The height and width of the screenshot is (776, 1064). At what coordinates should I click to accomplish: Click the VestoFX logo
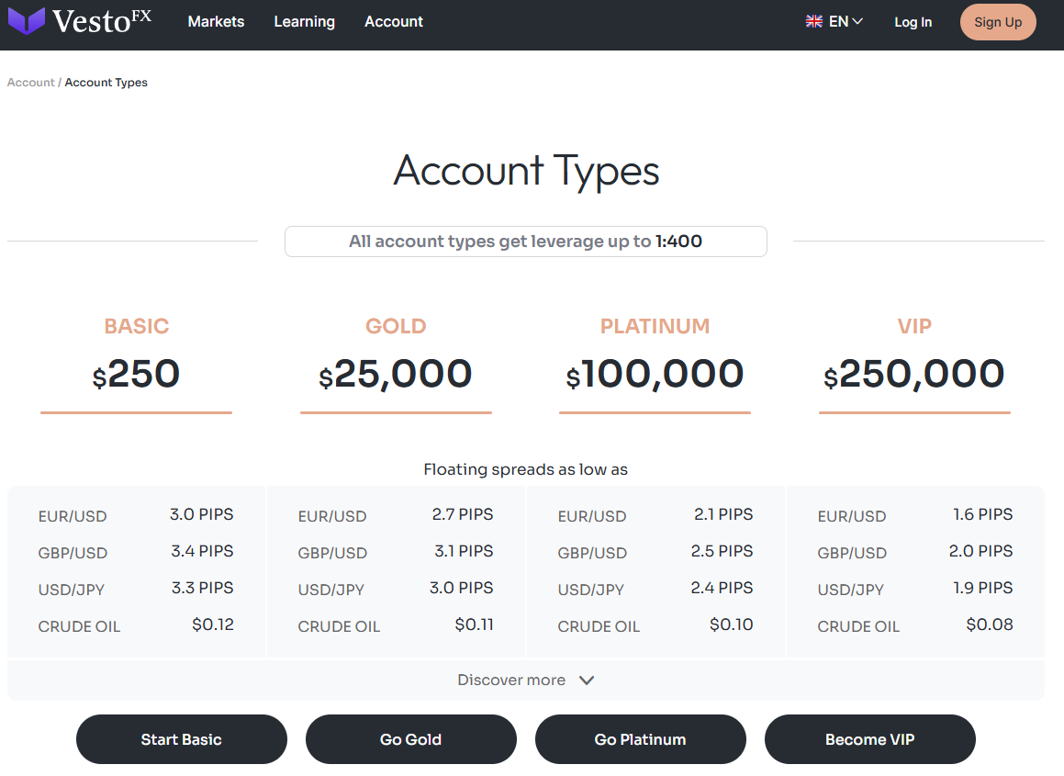tap(80, 21)
